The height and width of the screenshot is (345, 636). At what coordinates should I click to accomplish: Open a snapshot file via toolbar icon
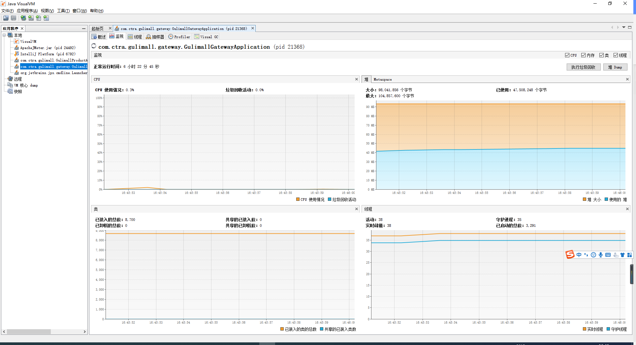pos(6,18)
